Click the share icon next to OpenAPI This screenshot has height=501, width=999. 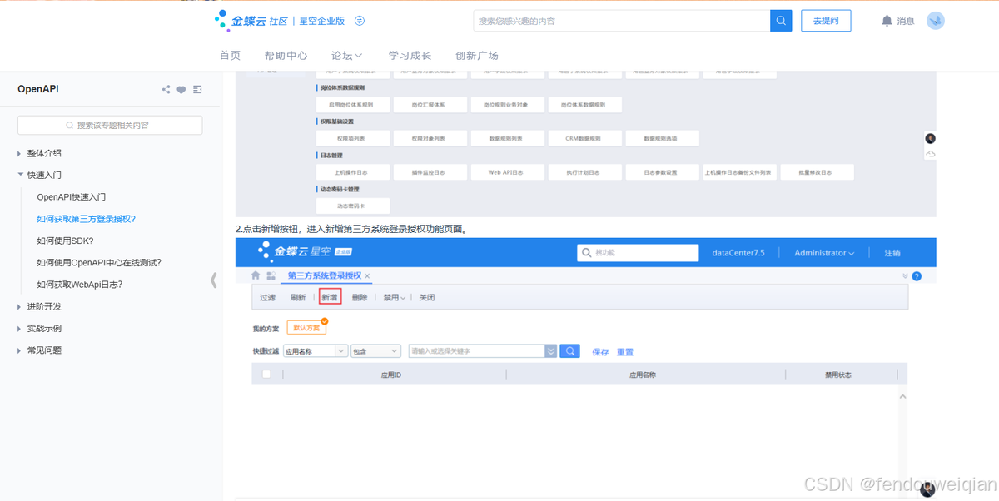coord(166,90)
